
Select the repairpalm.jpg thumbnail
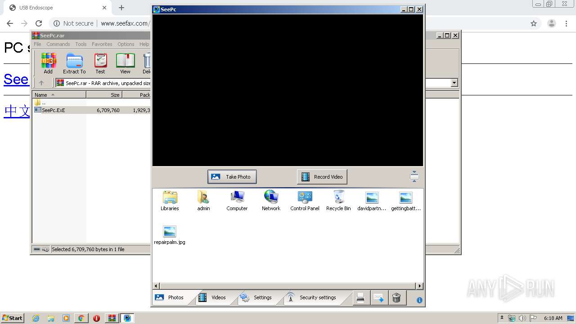pos(170,235)
